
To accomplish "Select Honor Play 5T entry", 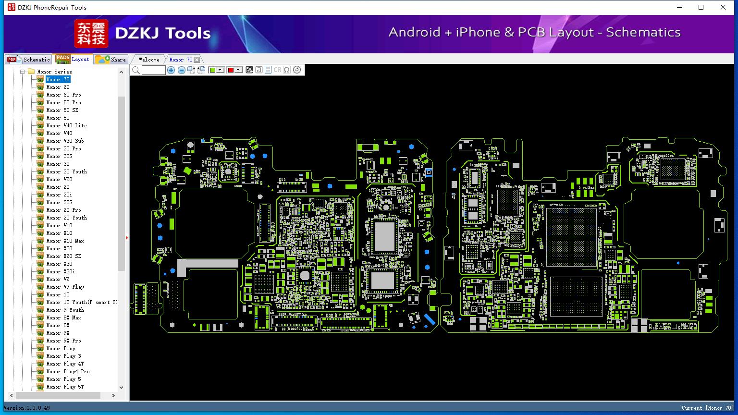I will click(x=65, y=387).
